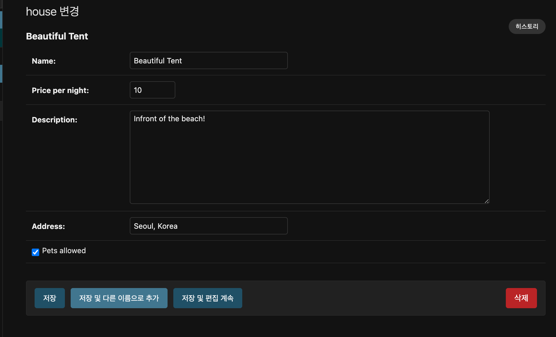Click the Description textarea resize handle
Screen dimensions: 556x337
pos(486,201)
